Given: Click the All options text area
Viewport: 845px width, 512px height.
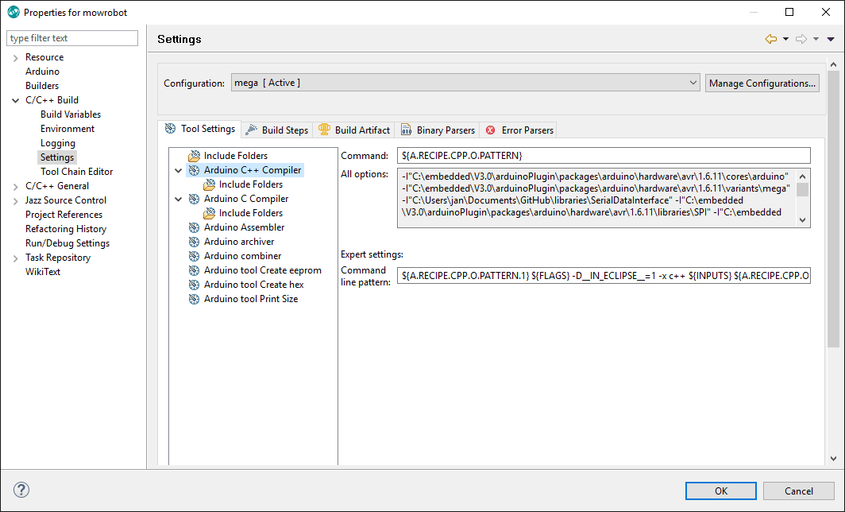Looking at the screenshot, I should [x=597, y=197].
